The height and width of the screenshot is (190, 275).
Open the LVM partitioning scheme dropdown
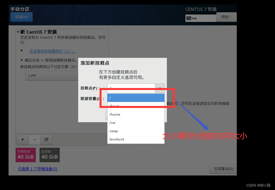tap(52, 76)
